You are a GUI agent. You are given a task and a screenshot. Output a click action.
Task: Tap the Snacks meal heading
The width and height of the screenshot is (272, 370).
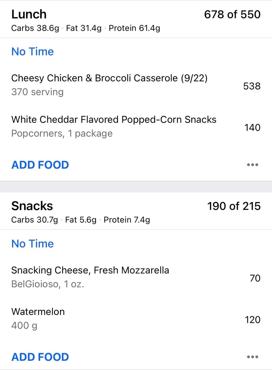tap(32, 206)
